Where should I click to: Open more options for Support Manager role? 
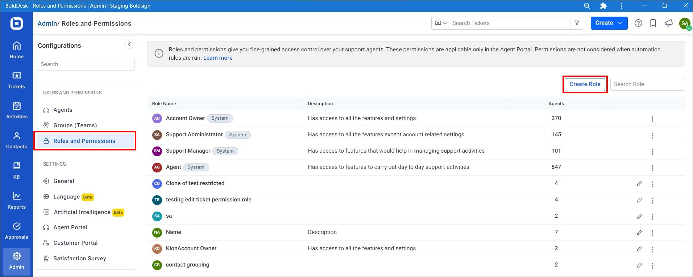tap(652, 152)
